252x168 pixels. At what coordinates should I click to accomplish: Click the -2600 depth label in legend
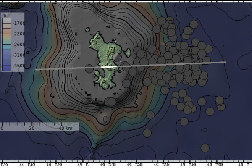(x=19, y=45)
